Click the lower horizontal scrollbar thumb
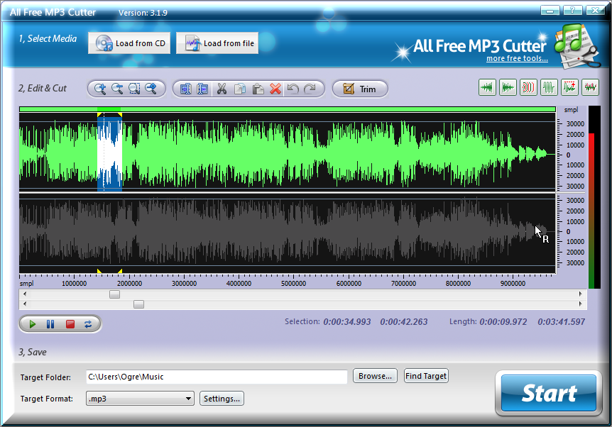The image size is (612, 427). 138,304
